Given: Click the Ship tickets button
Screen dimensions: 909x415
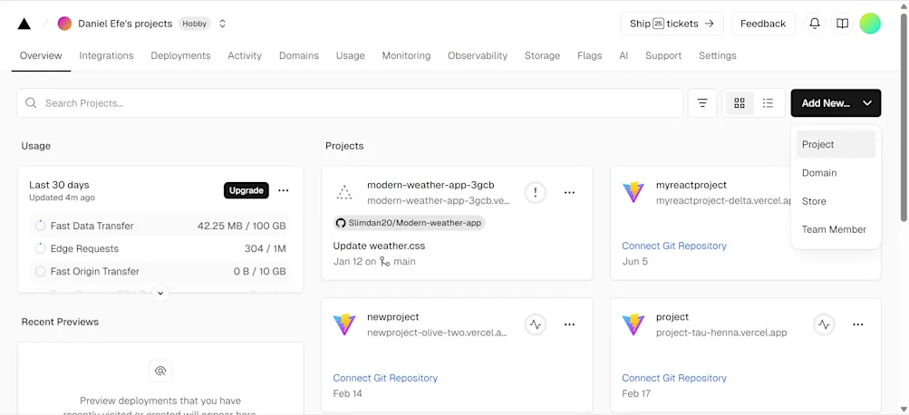Looking at the screenshot, I should click(672, 24).
